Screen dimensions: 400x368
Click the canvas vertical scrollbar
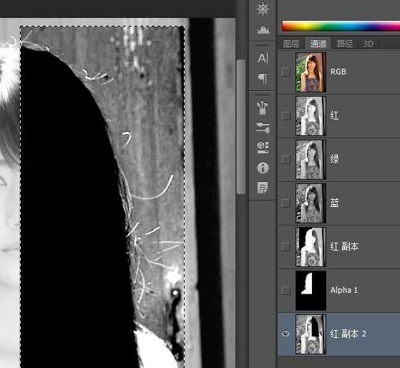tap(241, 127)
